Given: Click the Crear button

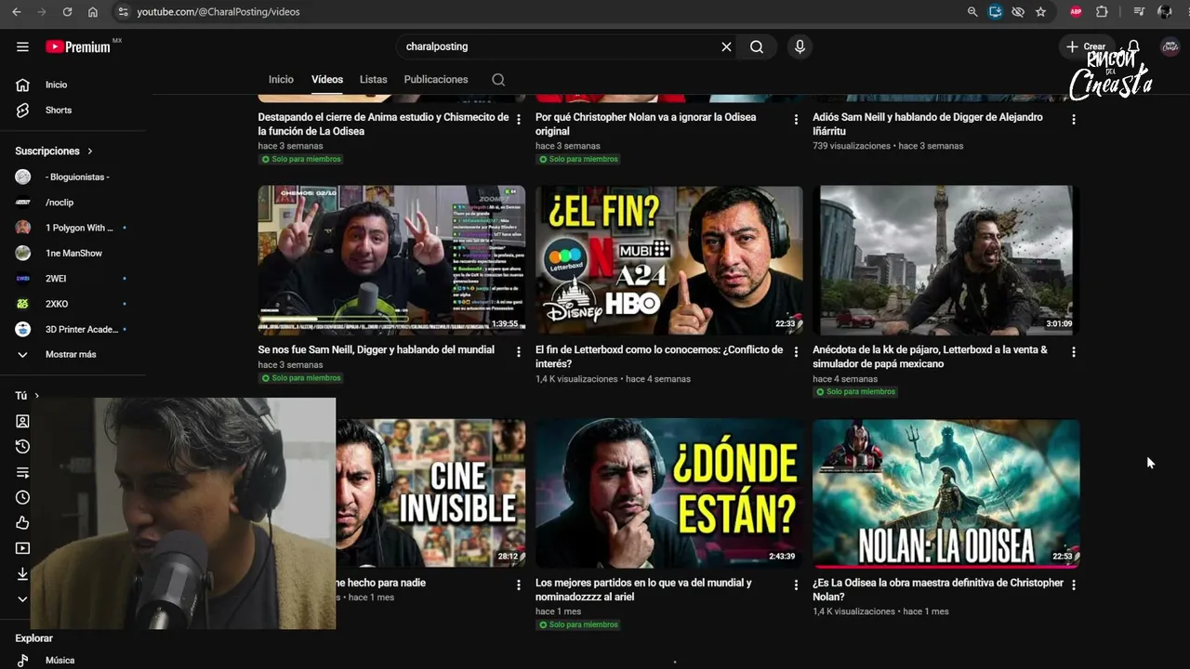Looking at the screenshot, I should [x=1085, y=46].
